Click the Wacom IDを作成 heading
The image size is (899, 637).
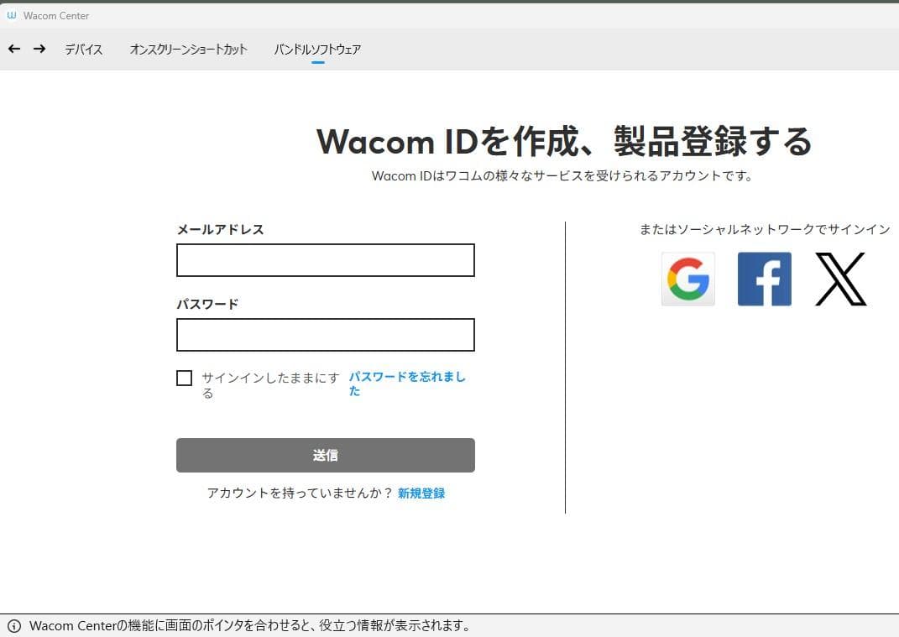(564, 142)
